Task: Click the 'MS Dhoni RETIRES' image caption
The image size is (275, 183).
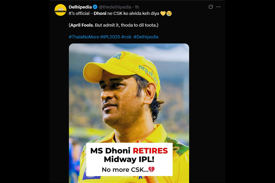Action: click(x=129, y=150)
